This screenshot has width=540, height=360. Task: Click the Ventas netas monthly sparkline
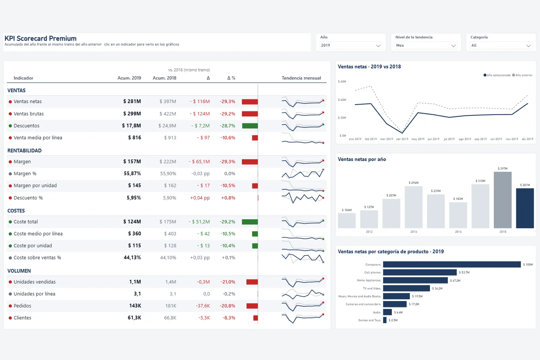click(303, 102)
